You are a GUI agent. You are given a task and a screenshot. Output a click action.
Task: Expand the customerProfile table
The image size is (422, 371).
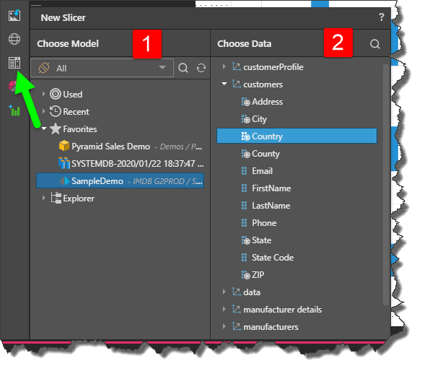tap(224, 66)
